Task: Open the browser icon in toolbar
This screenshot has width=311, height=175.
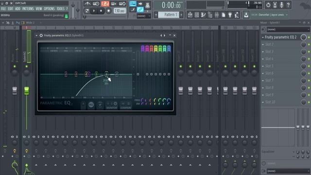Action: pyautogui.click(x=210, y=15)
